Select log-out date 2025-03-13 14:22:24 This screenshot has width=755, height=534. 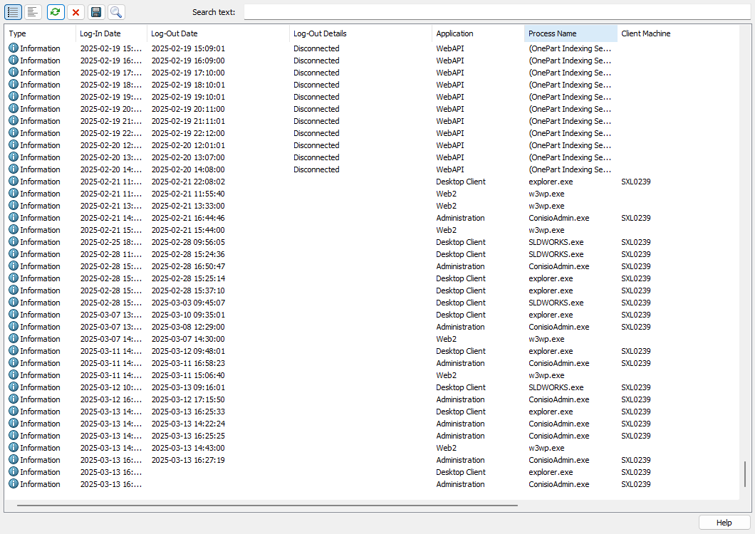188,424
